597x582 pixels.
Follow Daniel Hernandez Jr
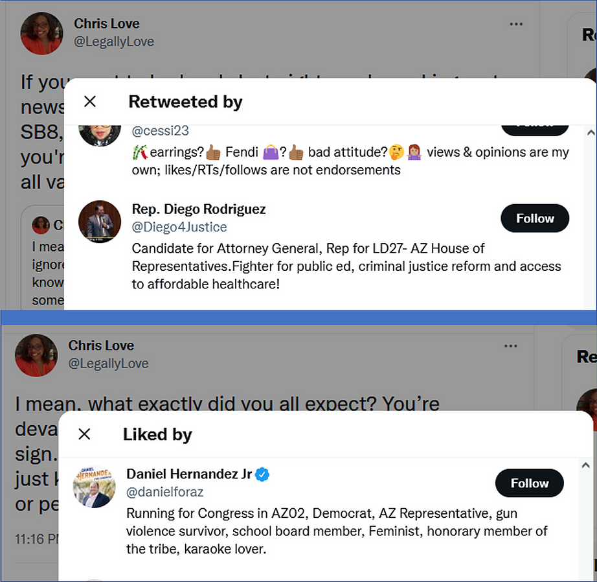[x=529, y=483]
